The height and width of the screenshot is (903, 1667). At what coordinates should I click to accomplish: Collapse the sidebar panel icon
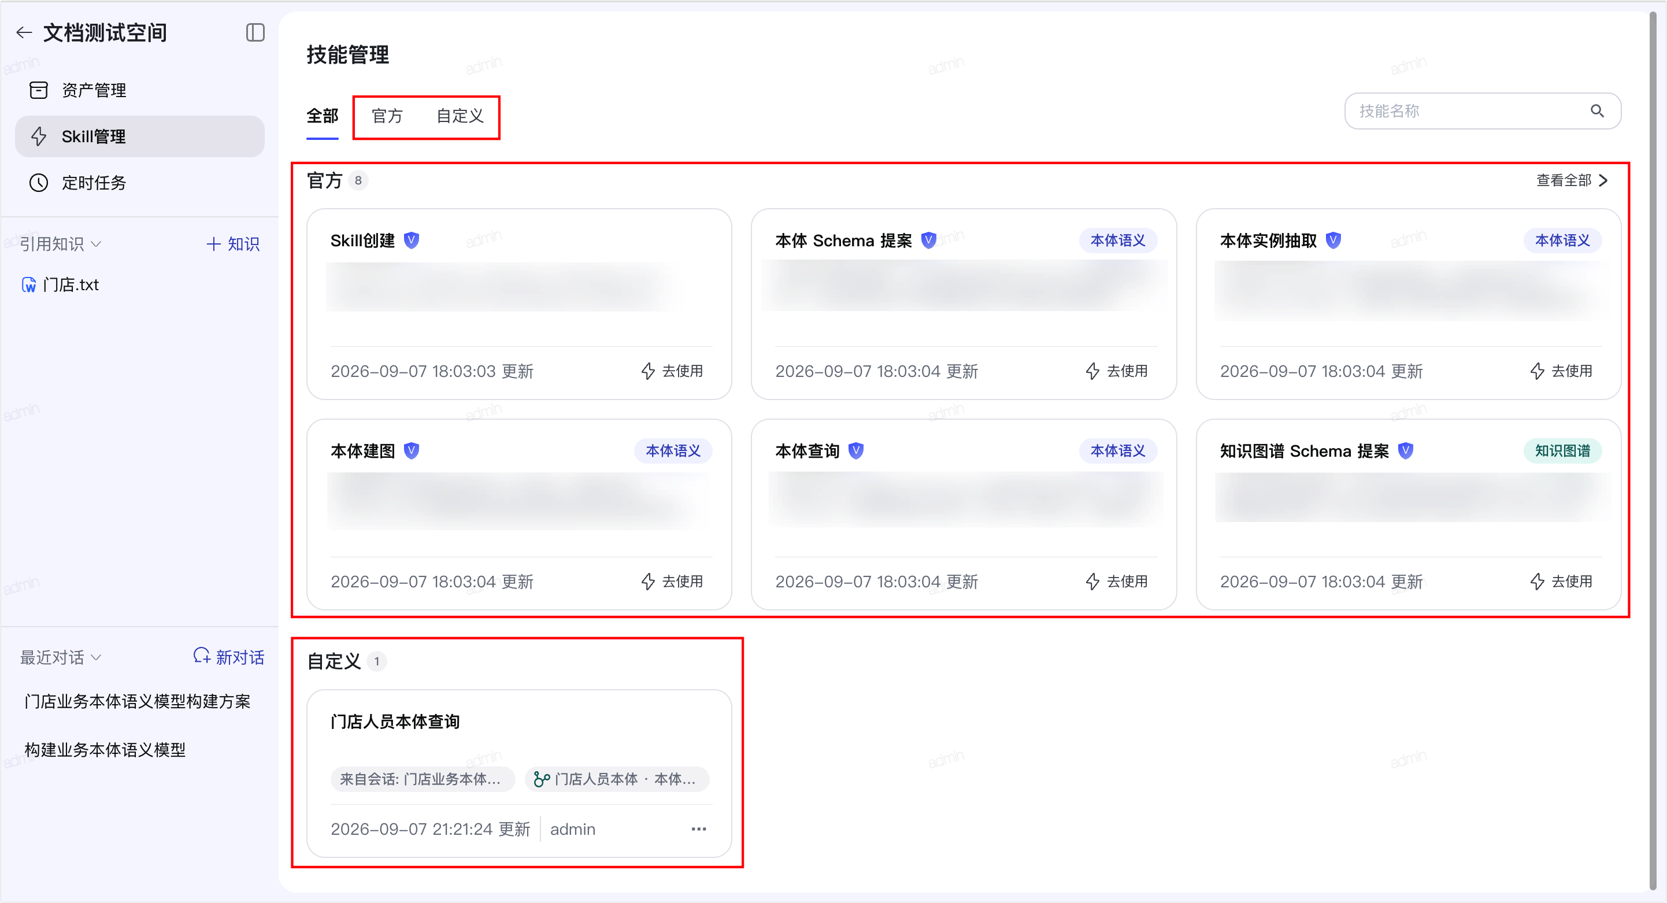[255, 32]
